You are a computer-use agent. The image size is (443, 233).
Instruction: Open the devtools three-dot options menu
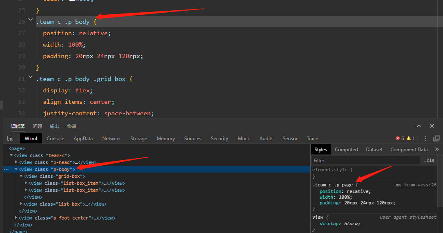click(x=425, y=138)
